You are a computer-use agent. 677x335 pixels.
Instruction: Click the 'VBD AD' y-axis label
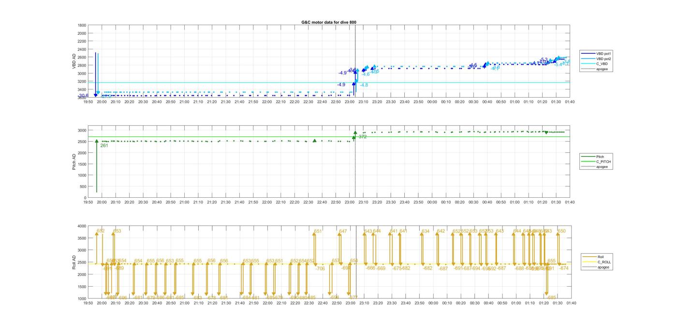click(x=74, y=61)
